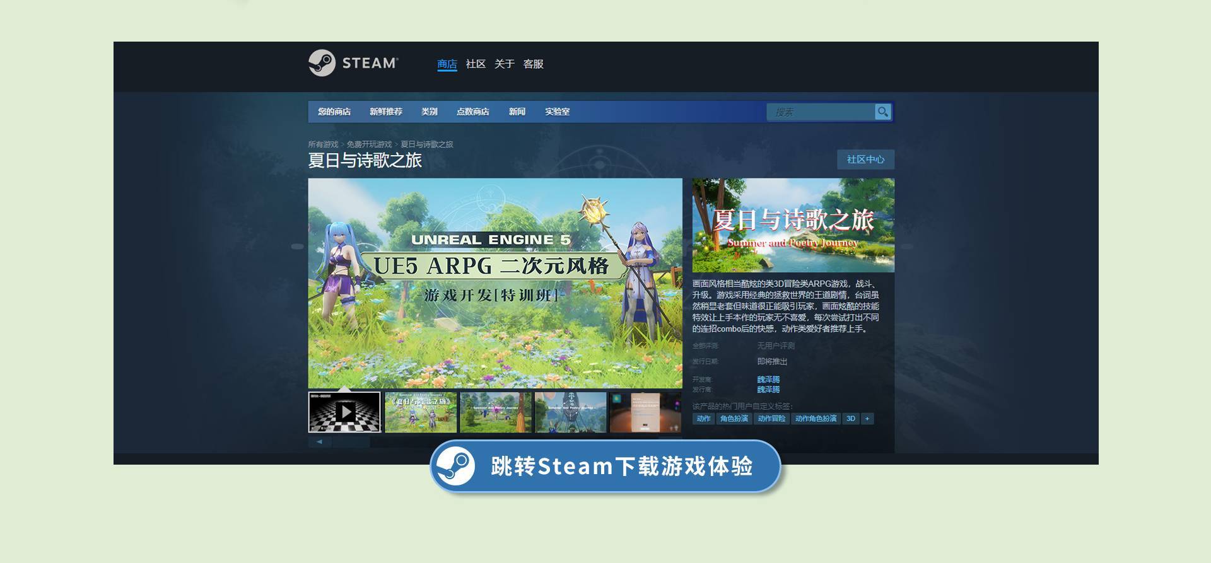Open the 客服 support menu item
This screenshot has height=563, width=1211.
(534, 64)
